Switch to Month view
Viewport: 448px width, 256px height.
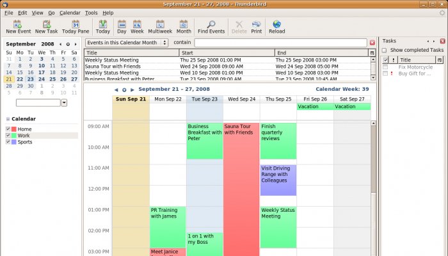tap(184, 27)
